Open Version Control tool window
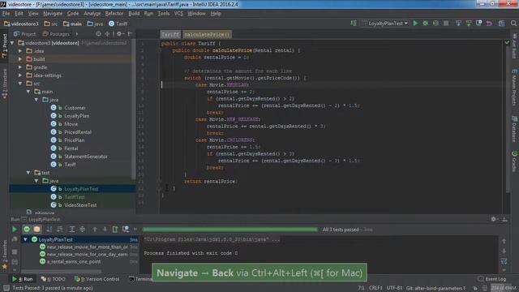This screenshot has width=519, height=292. coord(97,279)
